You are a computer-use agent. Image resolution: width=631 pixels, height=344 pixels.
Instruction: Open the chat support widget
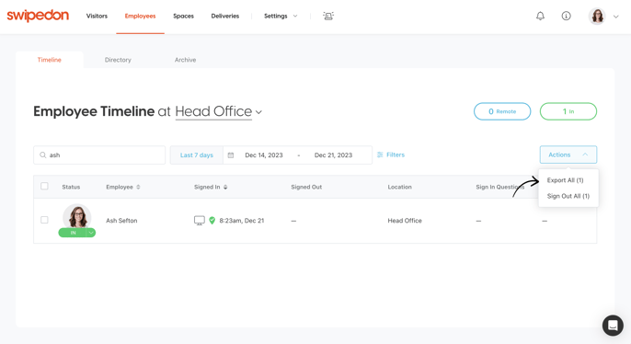613,325
